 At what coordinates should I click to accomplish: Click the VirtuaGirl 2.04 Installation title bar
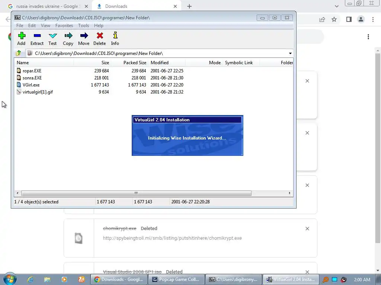(187, 120)
